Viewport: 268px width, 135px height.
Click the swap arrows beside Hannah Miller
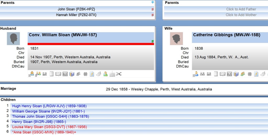point(153,15)
